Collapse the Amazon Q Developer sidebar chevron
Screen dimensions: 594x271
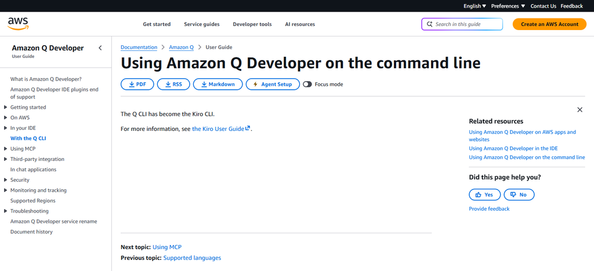coord(100,48)
